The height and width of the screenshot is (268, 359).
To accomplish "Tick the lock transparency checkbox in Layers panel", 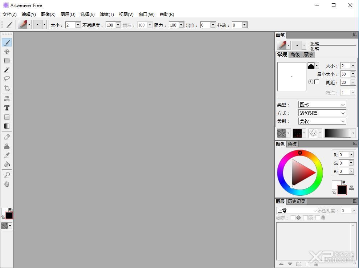I will 305,218.
